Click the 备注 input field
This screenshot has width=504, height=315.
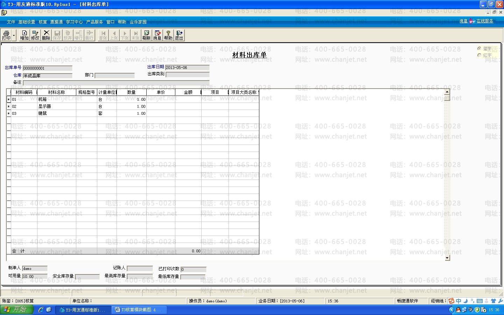click(116, 83)
